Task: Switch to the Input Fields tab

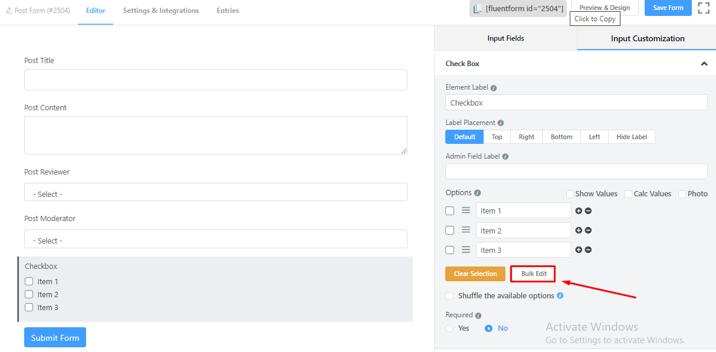Action: [505, 38]
